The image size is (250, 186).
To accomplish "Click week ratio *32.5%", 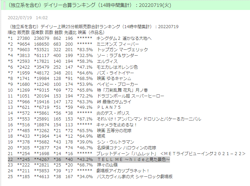I will pyautogui.click(x=85, y=56).
